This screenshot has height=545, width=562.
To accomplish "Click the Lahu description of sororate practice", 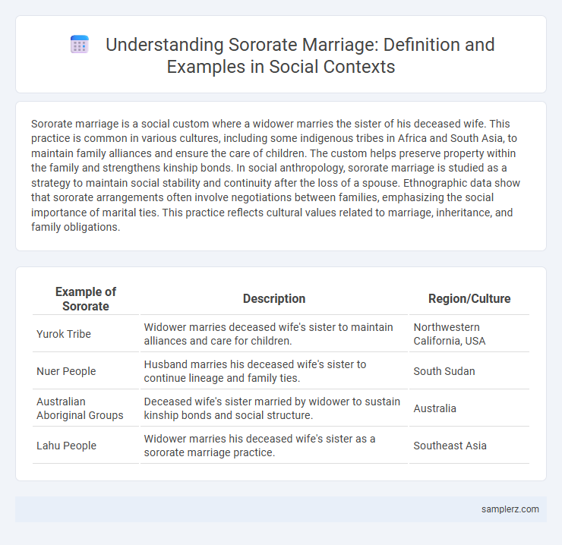I will tap(274, 446).
